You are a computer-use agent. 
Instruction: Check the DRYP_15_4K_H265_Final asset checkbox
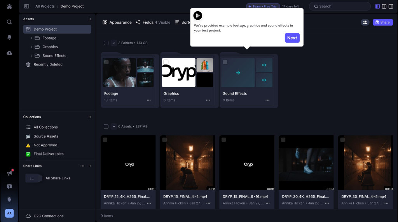(x=105, y=140)
